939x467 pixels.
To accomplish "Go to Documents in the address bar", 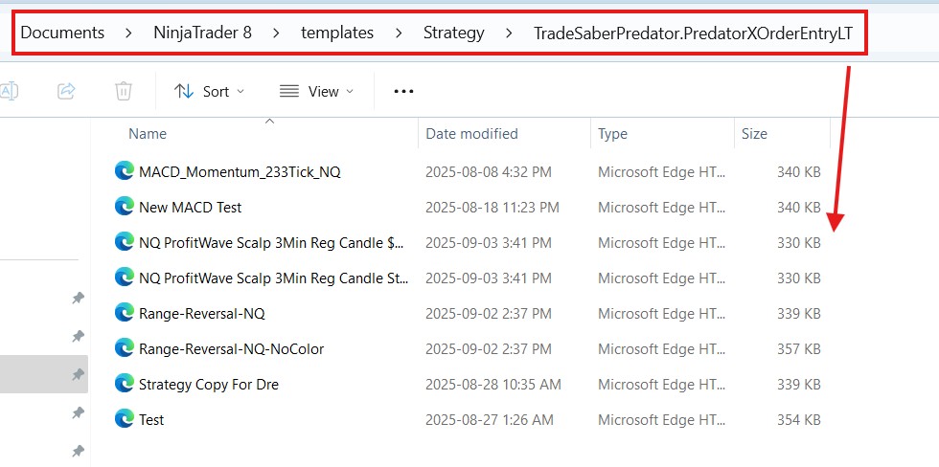I will pos(62,33).
